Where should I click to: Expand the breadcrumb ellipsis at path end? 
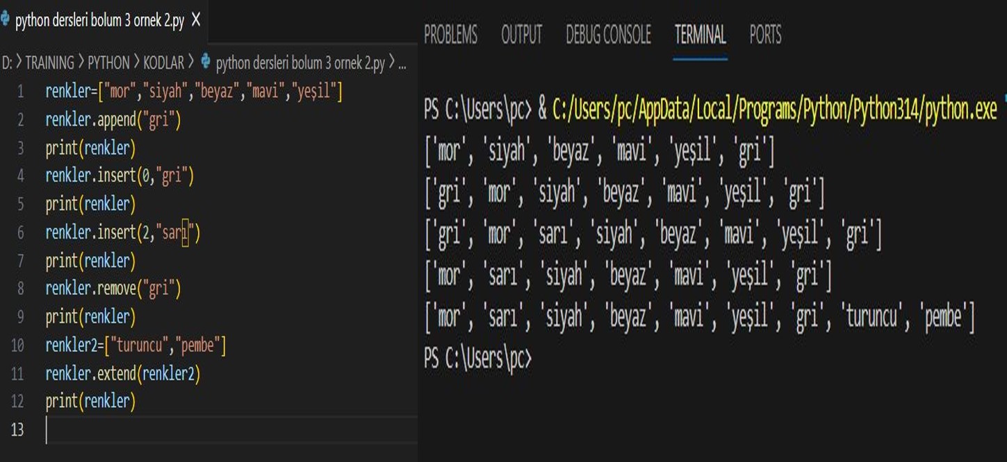(x=402, y=63)
